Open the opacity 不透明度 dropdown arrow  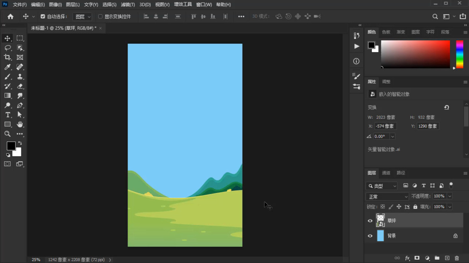pos(449,196)
